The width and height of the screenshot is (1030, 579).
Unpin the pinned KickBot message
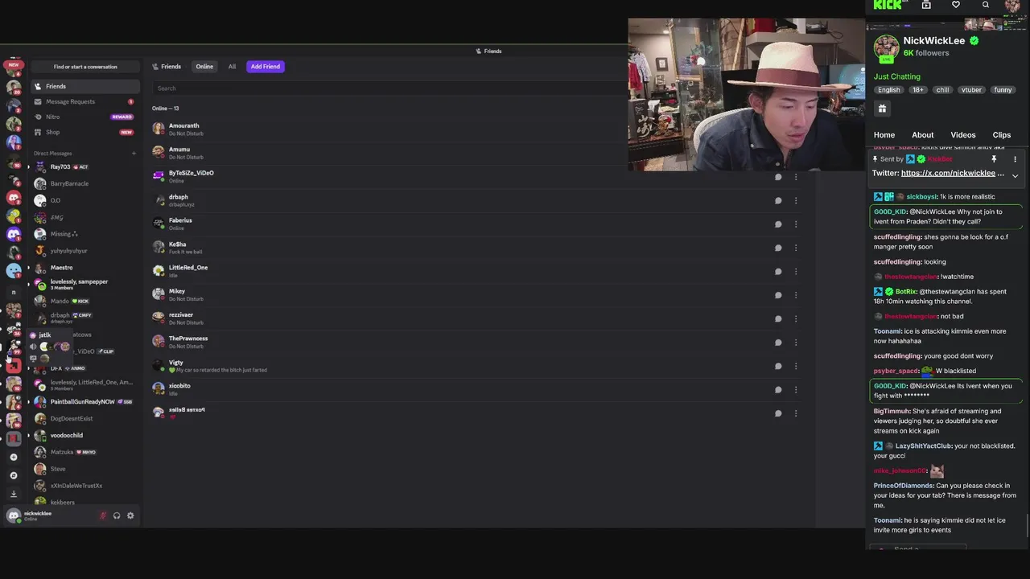pyautogui.click(x=994, y=159)
